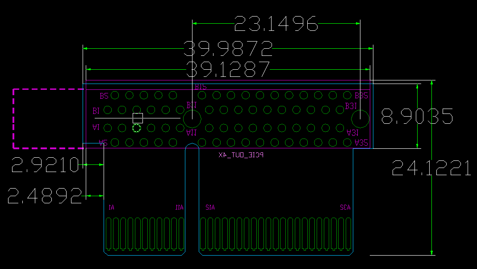This screenshot has height=269, width=477.
Task: Select the large circle at right board edge
Action: [360, 118]
